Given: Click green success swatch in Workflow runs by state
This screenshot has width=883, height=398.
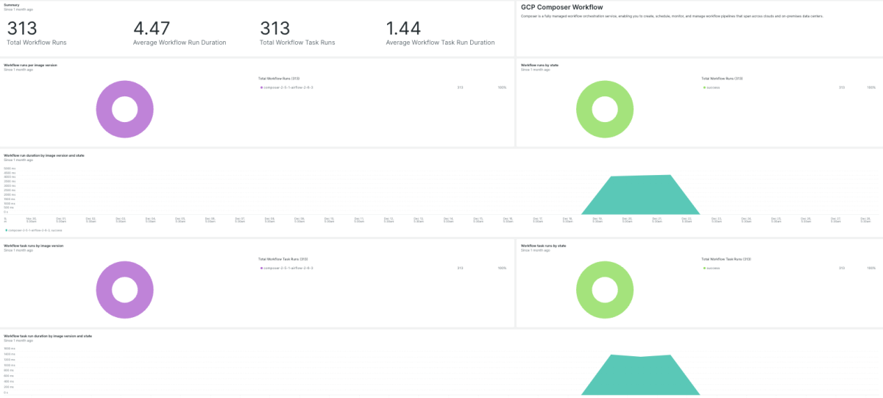Looking at the screenshot, I should 704,88.
